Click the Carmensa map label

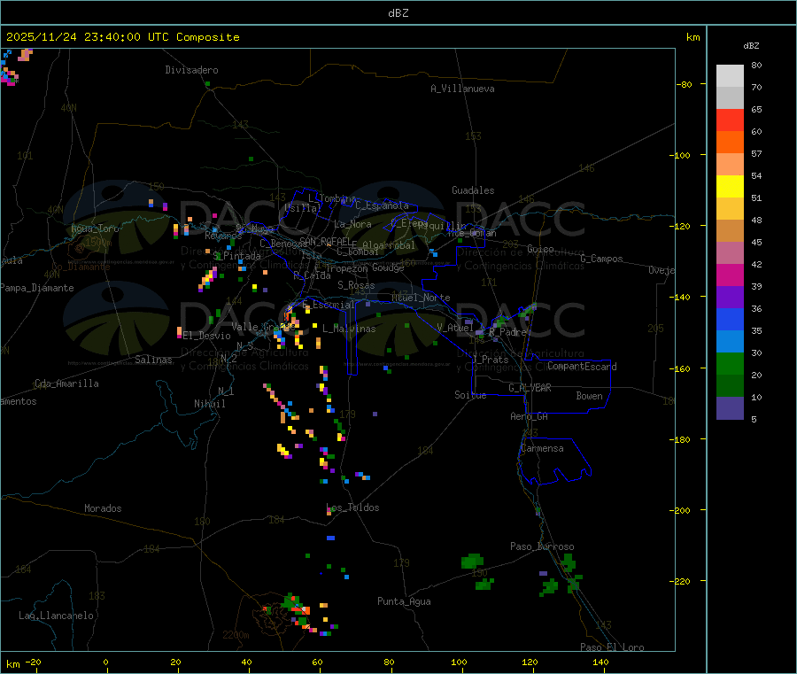point(542,448)
